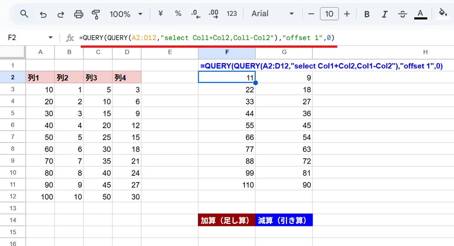Undo the last action

click(x=43, y=14)
